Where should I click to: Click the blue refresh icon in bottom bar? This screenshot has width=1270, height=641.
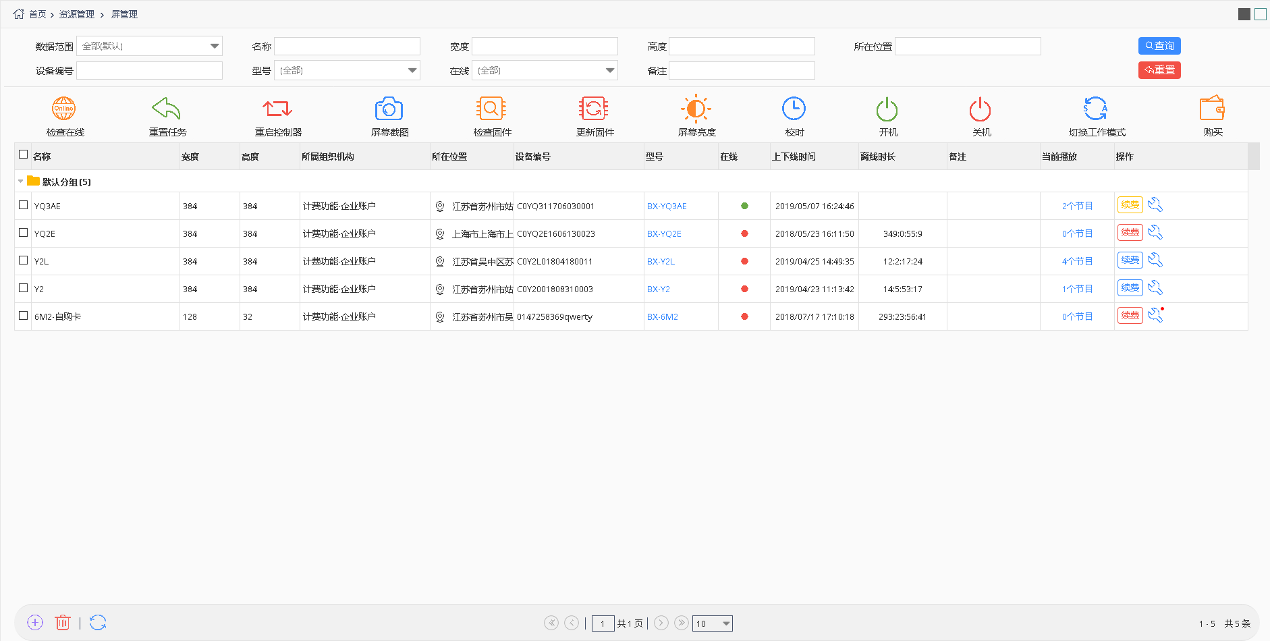pyautogui.click(x=98, y=623)
